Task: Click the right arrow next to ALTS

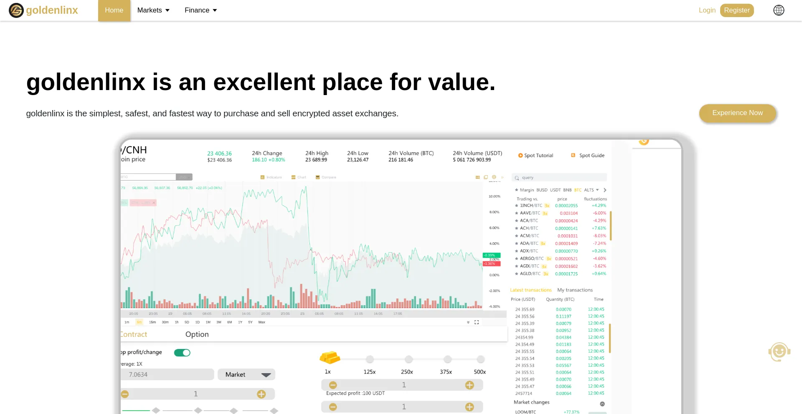Action: (x=605, y=190)
